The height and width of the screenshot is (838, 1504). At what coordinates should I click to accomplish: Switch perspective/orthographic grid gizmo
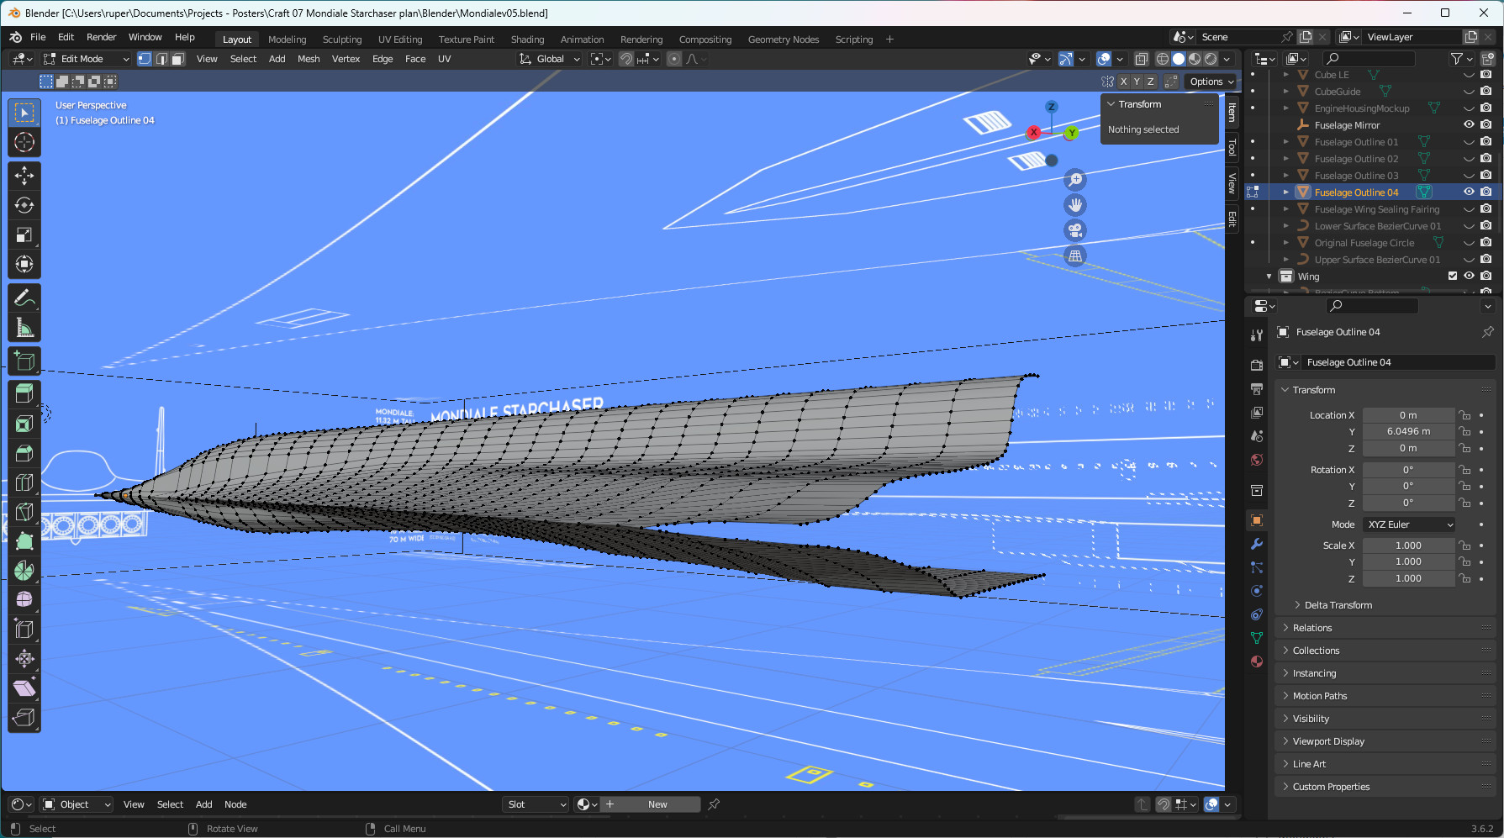pyautogui.click(x=1075, y=256)
